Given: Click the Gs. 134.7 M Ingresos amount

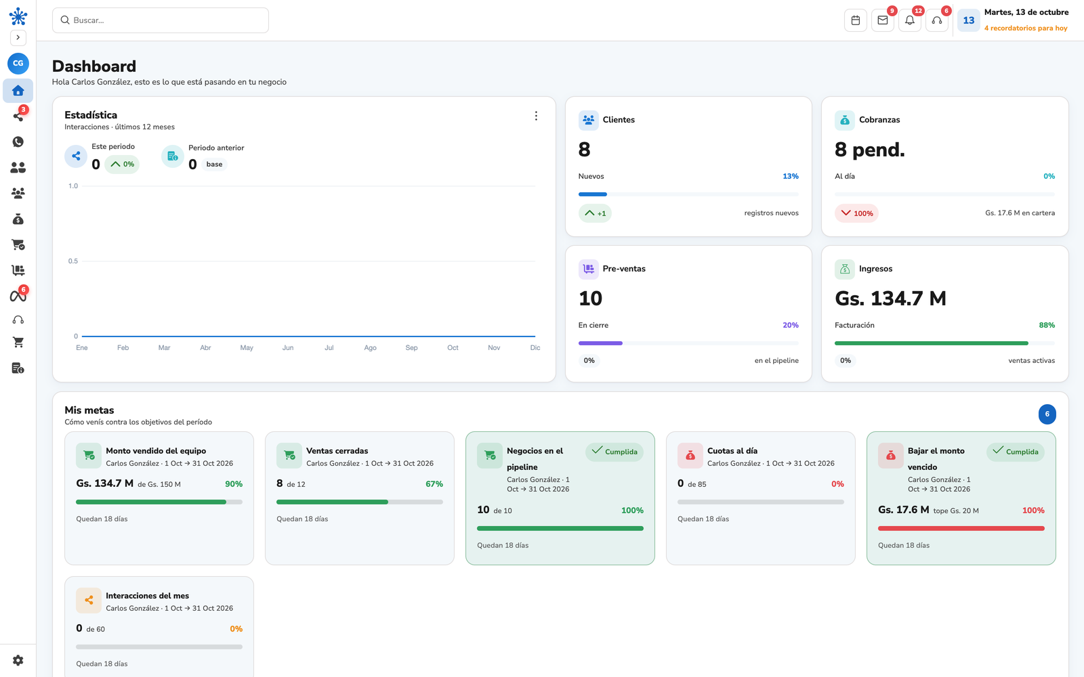Looking at the screenshot, I should click(890, 299).
